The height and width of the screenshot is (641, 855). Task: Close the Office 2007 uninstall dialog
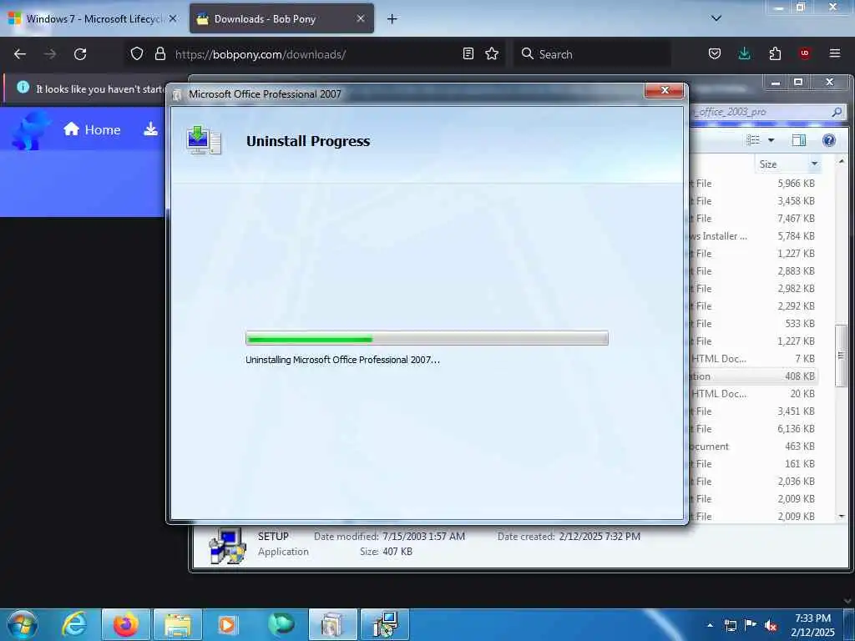664,90
